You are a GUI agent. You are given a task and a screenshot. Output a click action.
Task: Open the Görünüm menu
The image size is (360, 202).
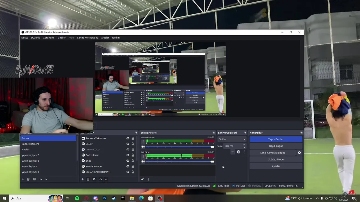click(x=48, y=38)
